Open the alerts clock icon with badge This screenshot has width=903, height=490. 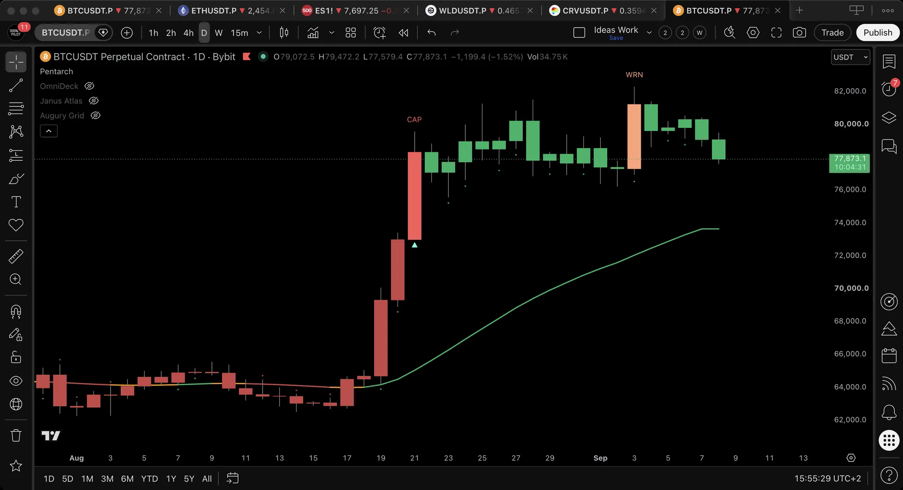(889, 88)
